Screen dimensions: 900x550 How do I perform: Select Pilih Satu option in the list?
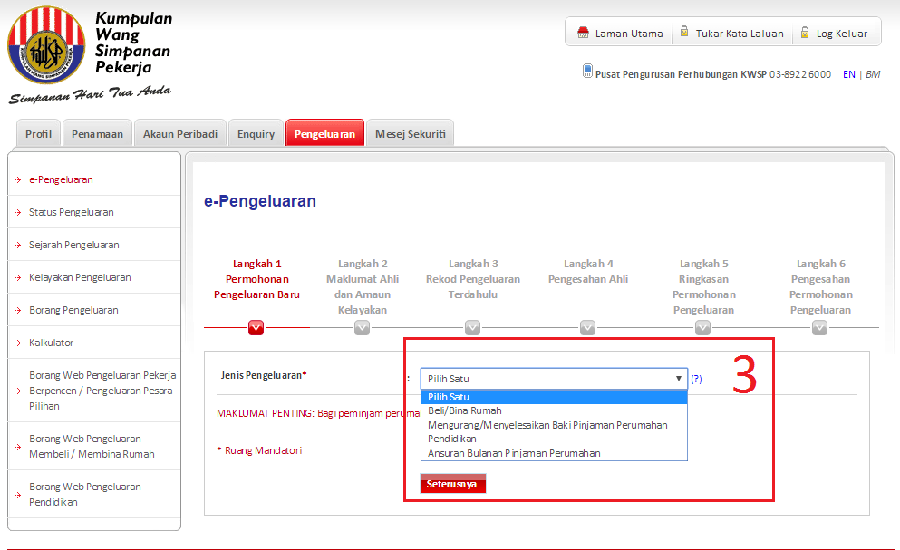[554, 397]
